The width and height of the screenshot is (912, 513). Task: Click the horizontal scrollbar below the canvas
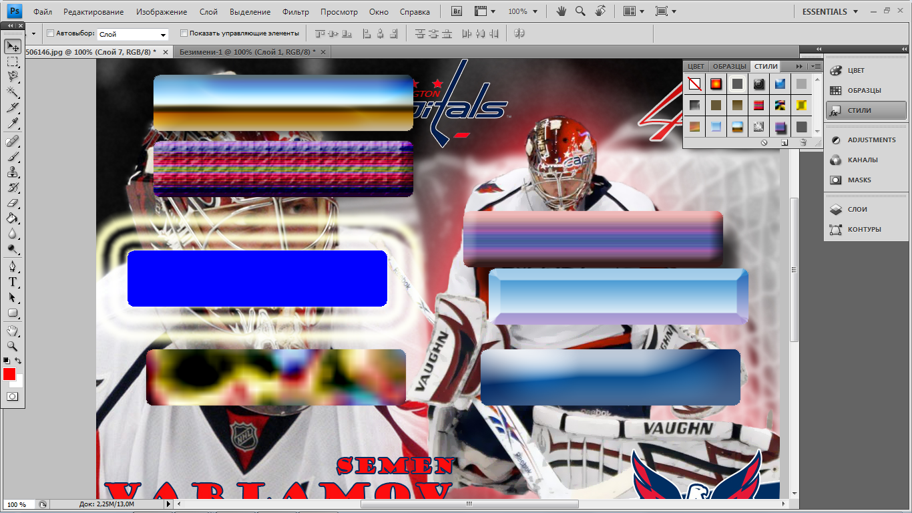click(469, 504)
